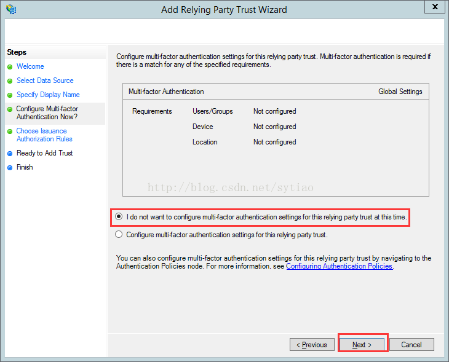Click green bullet beside Welcome step

coord(10,67)
